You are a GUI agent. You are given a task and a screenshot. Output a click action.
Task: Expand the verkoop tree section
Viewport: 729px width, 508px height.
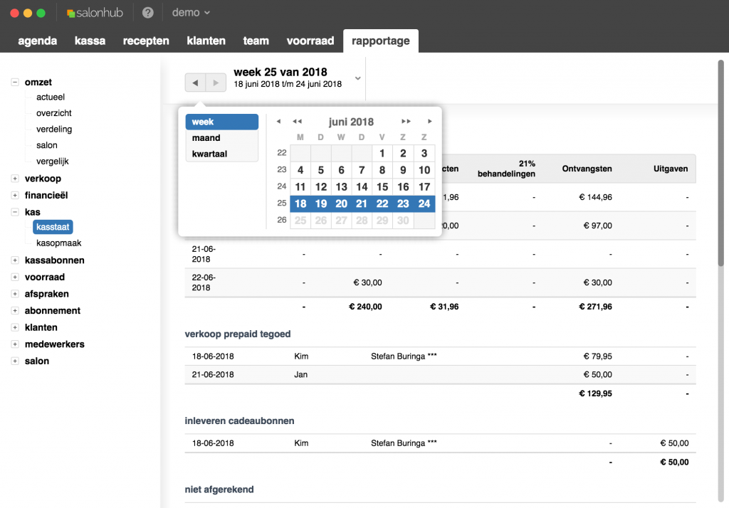click(16, 179)
